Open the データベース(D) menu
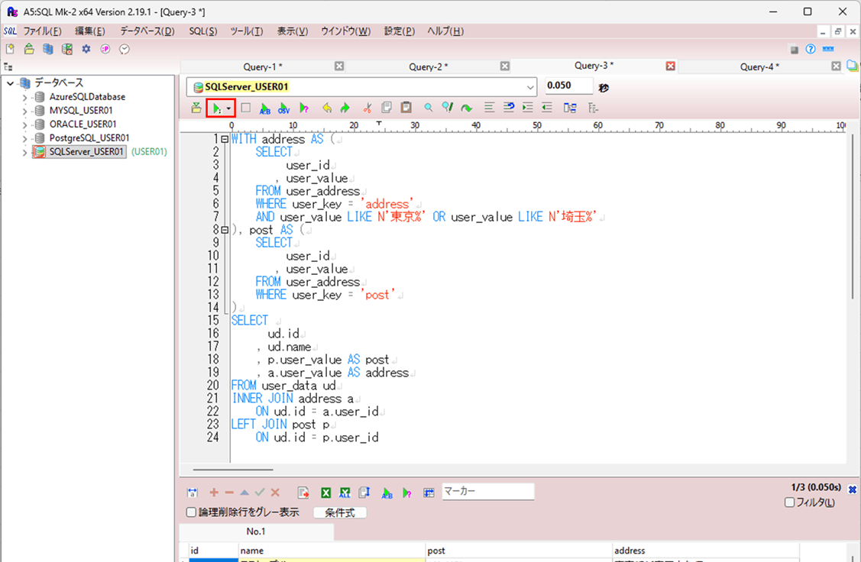The width and height of the screenshot is (861, 562). [147, 31]
